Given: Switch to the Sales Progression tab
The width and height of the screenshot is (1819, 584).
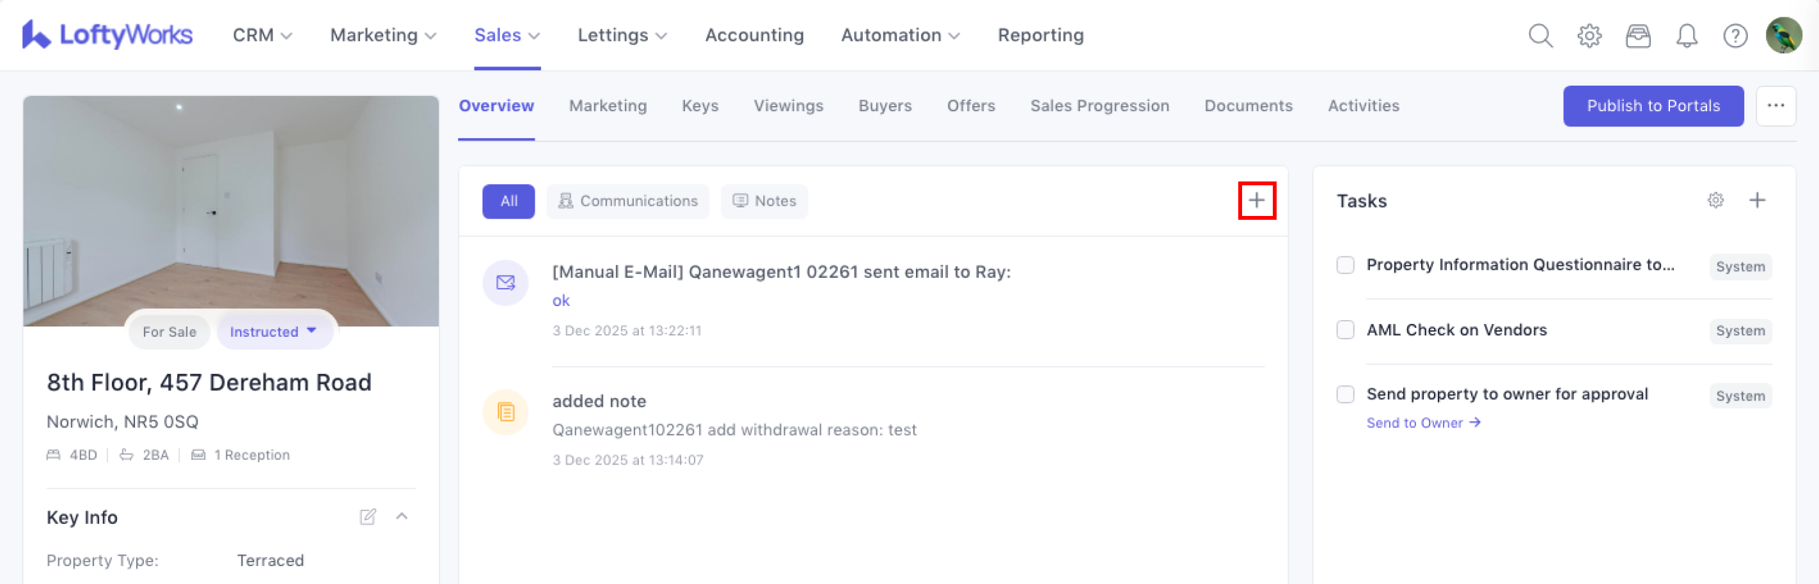Looking at the screenshot, I should 1099,106.
